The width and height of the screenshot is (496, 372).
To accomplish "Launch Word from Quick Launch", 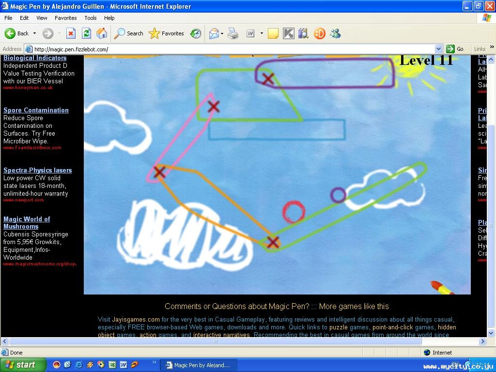I will point(124,365).
